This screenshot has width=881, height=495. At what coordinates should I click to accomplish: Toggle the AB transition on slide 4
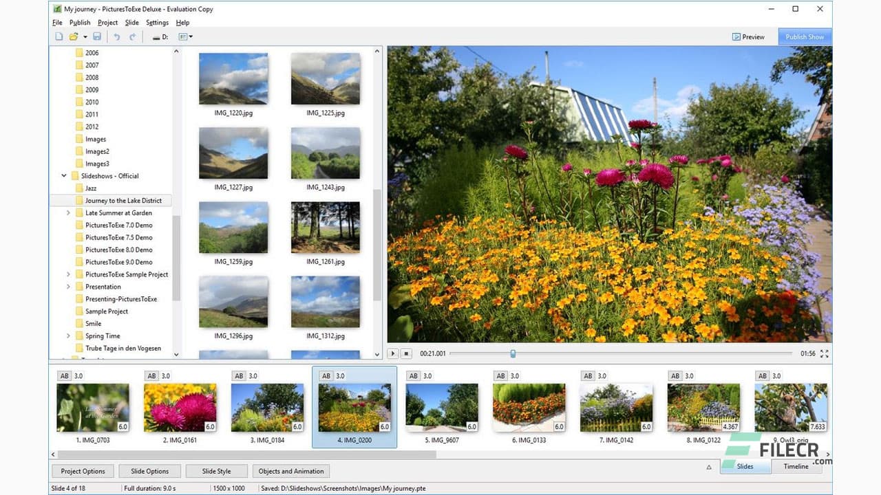327,376
